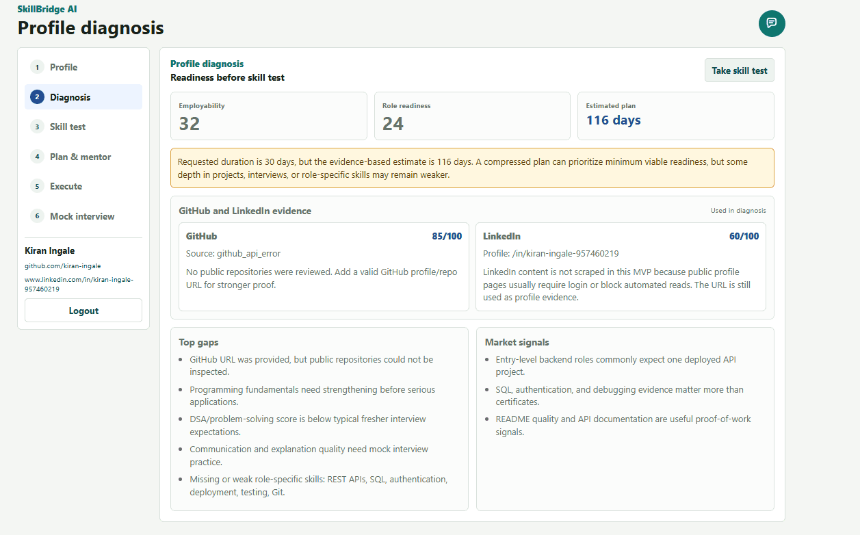Click step number 1 badge

click(37, 67)
